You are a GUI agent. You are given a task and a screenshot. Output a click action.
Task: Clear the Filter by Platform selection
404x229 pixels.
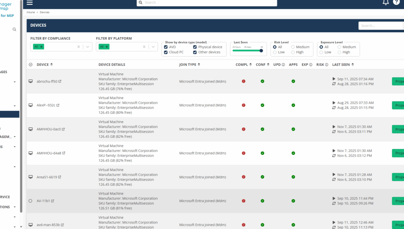pos(144,47)
